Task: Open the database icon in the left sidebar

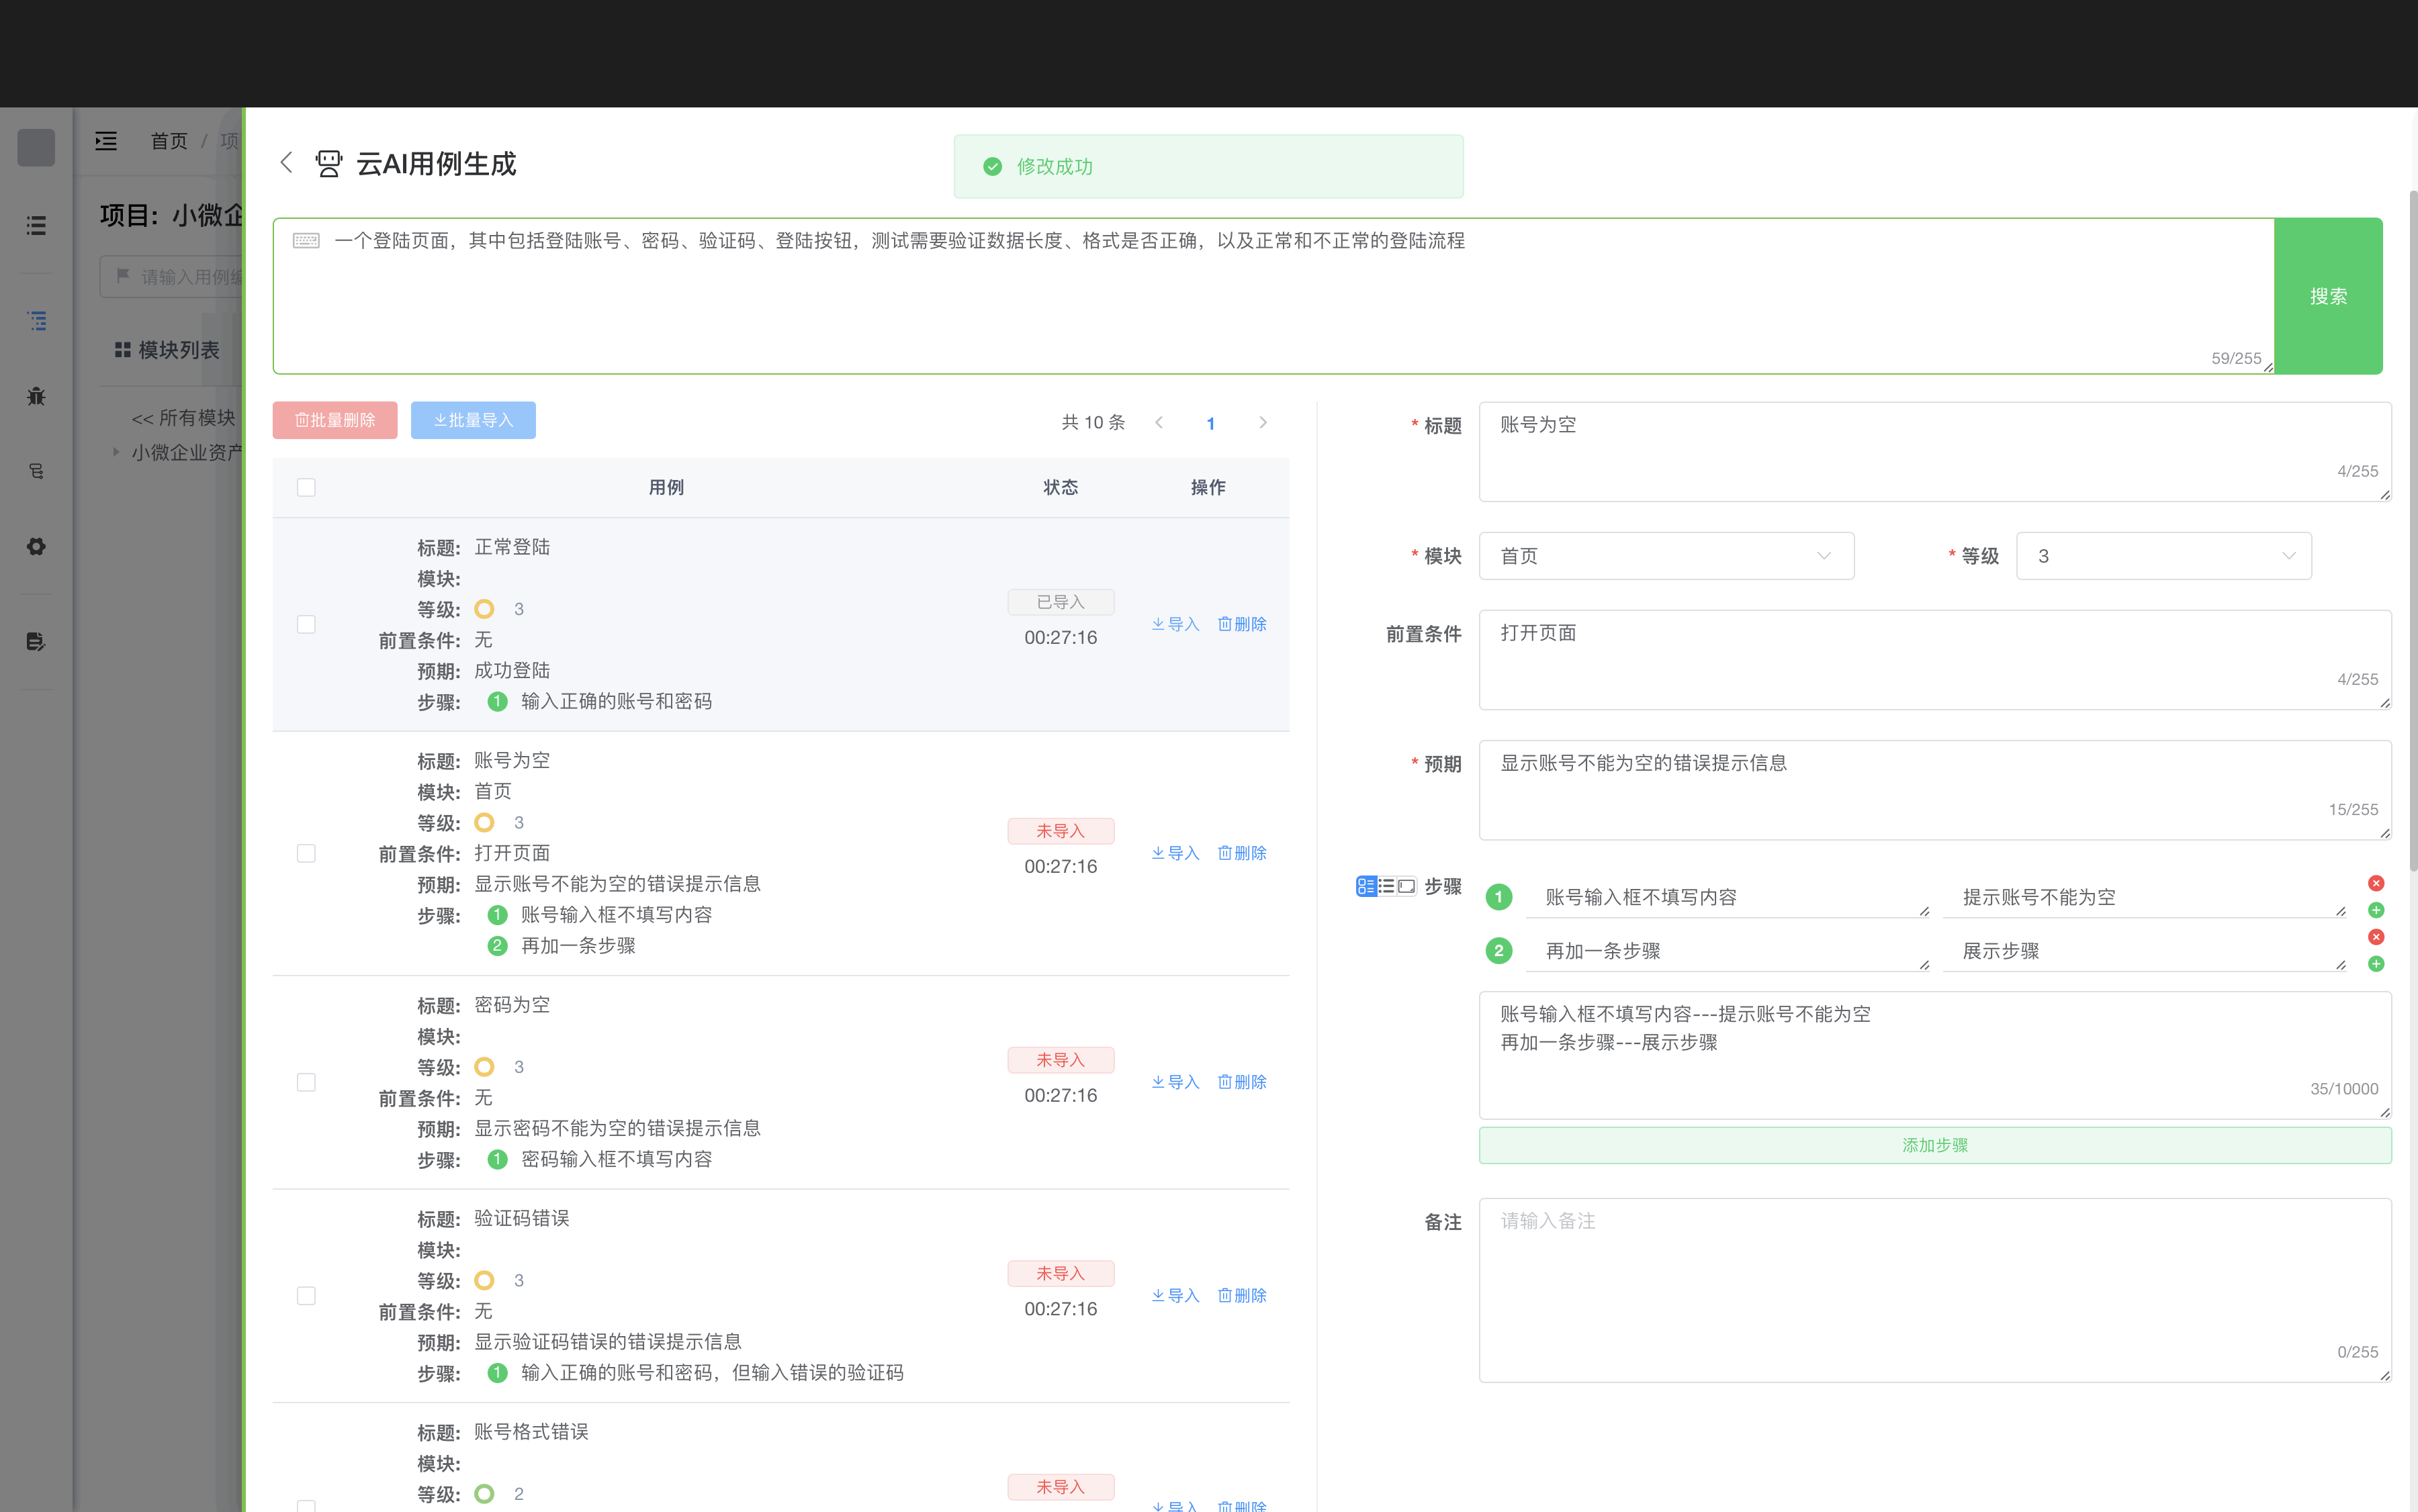Action: pos(36,471)
